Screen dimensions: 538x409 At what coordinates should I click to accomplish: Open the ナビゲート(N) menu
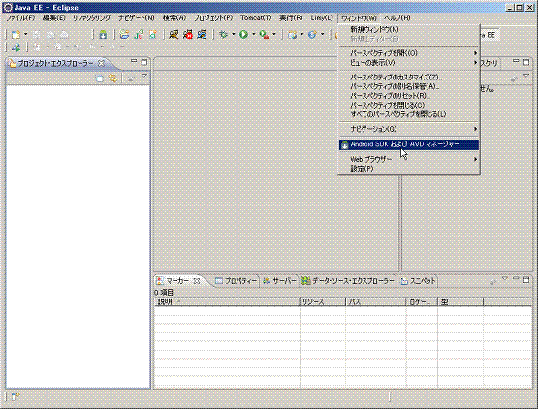137,17
